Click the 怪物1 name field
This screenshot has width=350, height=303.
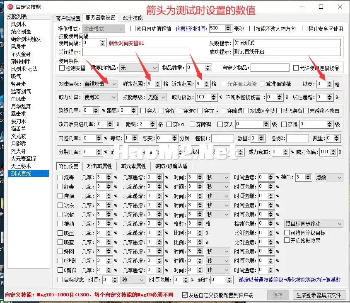click(x=222, y=138)
